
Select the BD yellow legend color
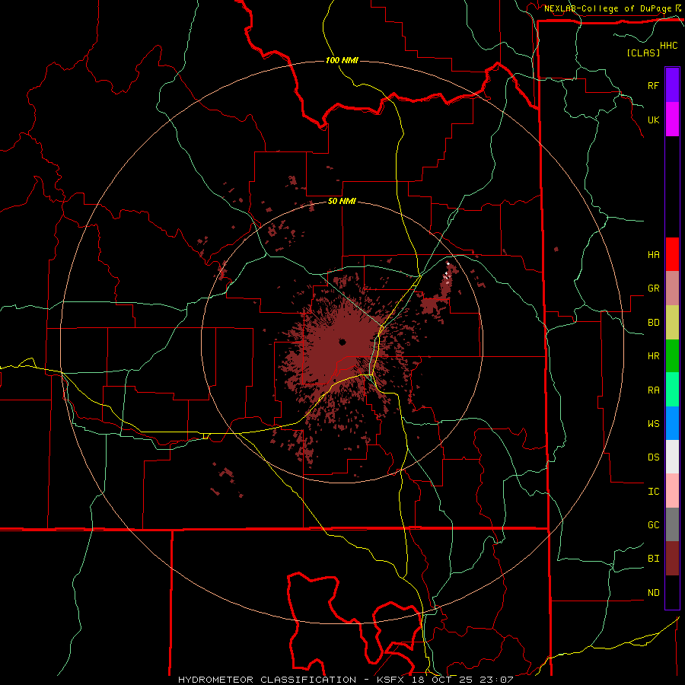click(672, 323)
